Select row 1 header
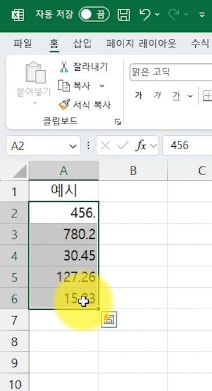The height and width of the screenshot is (391, 212). 14,191
